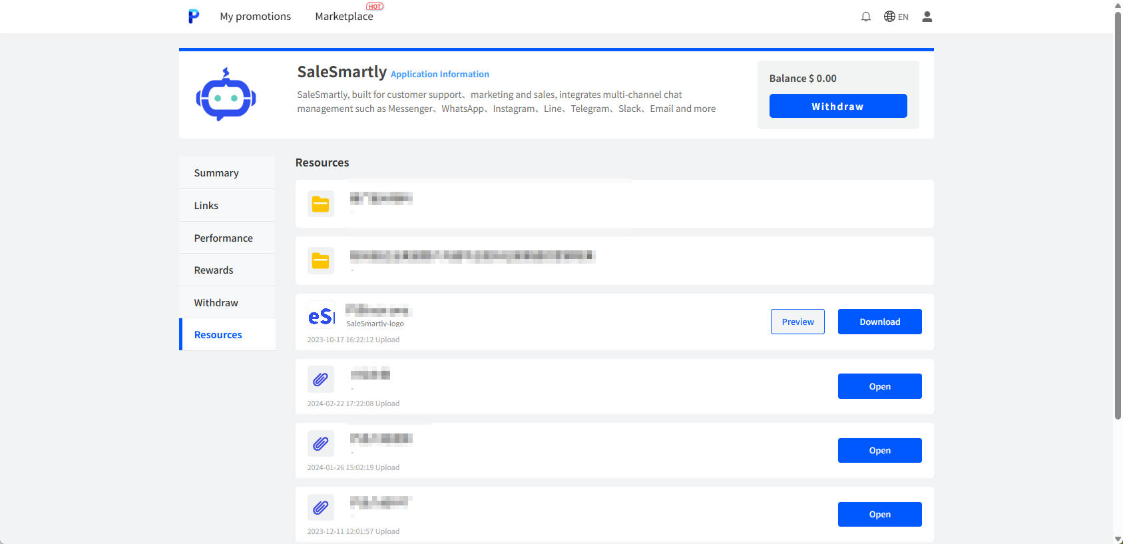Go to My promotions menu

[x=255, y=17]
